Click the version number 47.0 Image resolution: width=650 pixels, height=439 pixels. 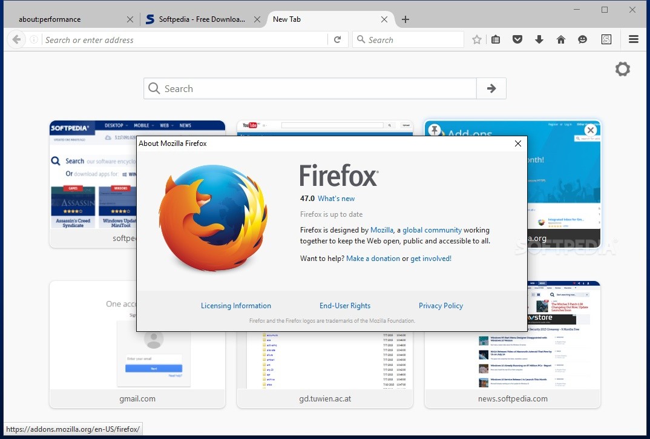pyautogui.click(x=307, y=199)
